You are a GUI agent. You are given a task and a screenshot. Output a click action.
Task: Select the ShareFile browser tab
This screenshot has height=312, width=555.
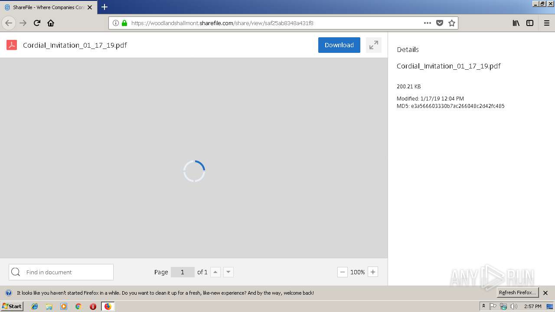click(48, 7)
